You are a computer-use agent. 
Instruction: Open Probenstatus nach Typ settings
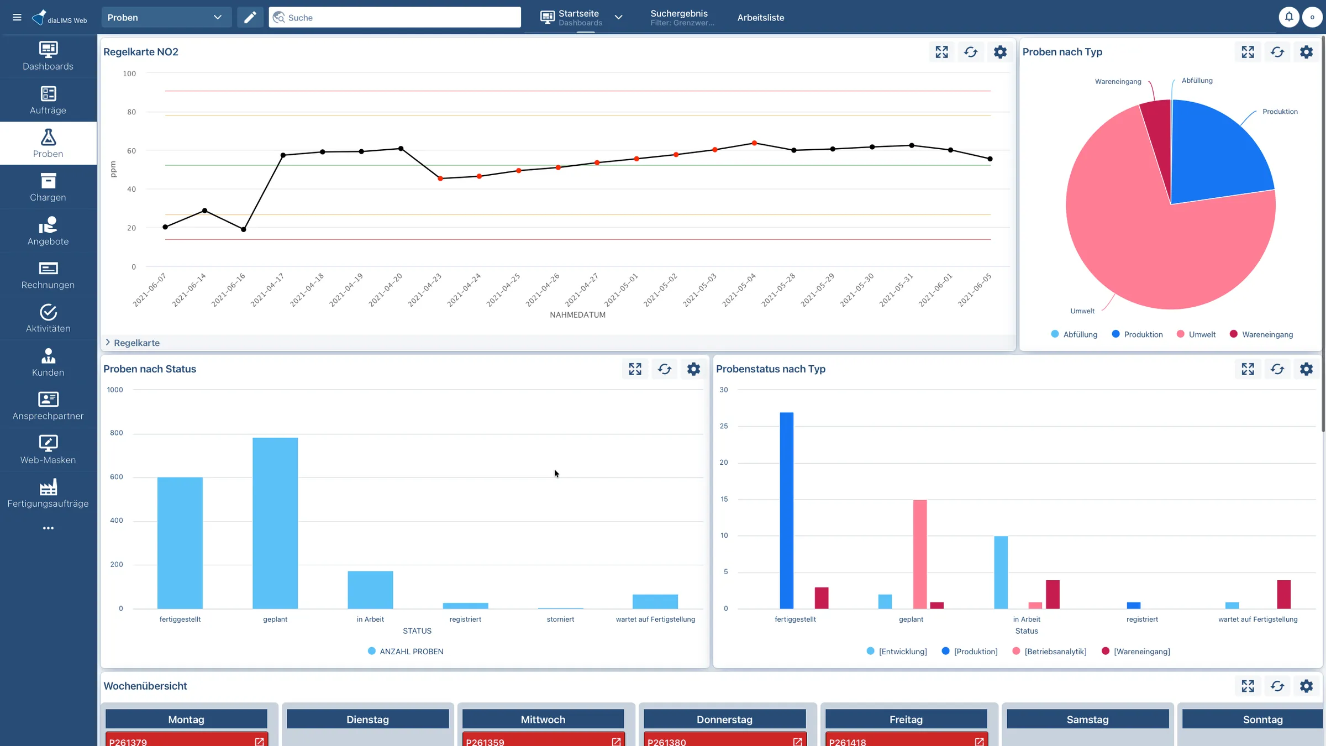tap(1306, 369)
